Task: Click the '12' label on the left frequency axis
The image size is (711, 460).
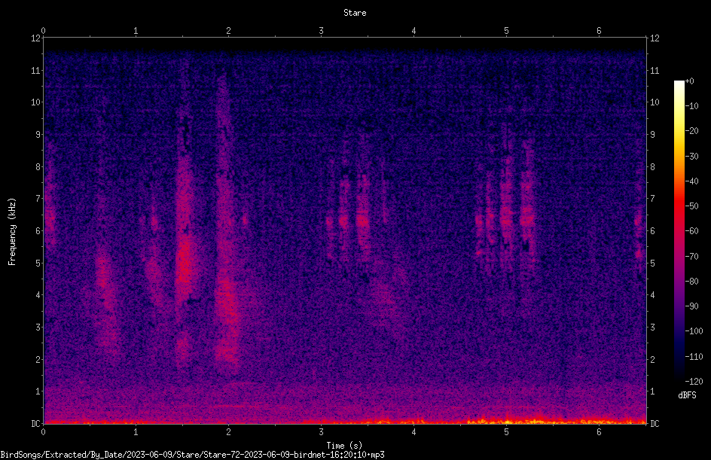Action: click(x=35, y=38)
